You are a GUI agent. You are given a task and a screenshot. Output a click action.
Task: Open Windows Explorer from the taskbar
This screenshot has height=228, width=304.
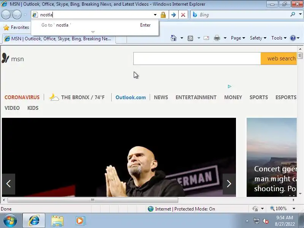click(x=57, y=221)
